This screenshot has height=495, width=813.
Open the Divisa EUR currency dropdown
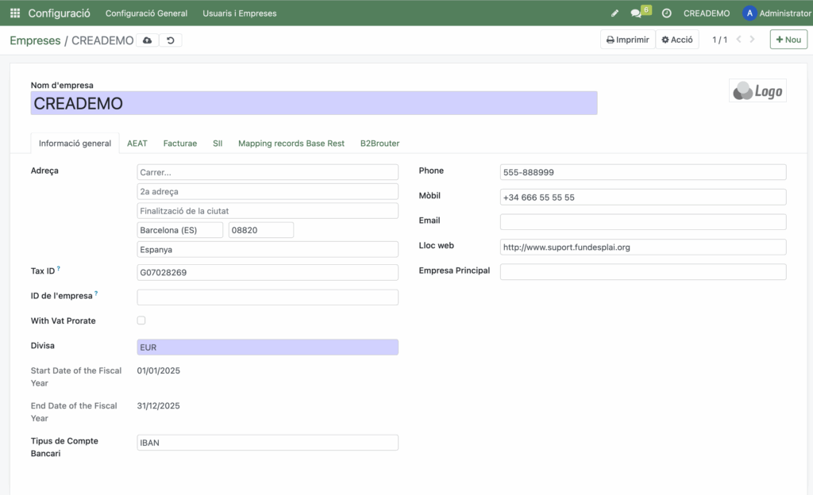tap(268, 347)
